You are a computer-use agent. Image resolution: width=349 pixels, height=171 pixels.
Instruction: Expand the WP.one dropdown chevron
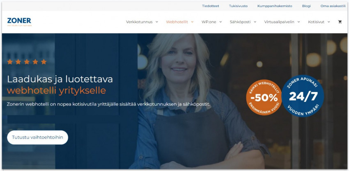pyautogui.click(x=220, y=22)
